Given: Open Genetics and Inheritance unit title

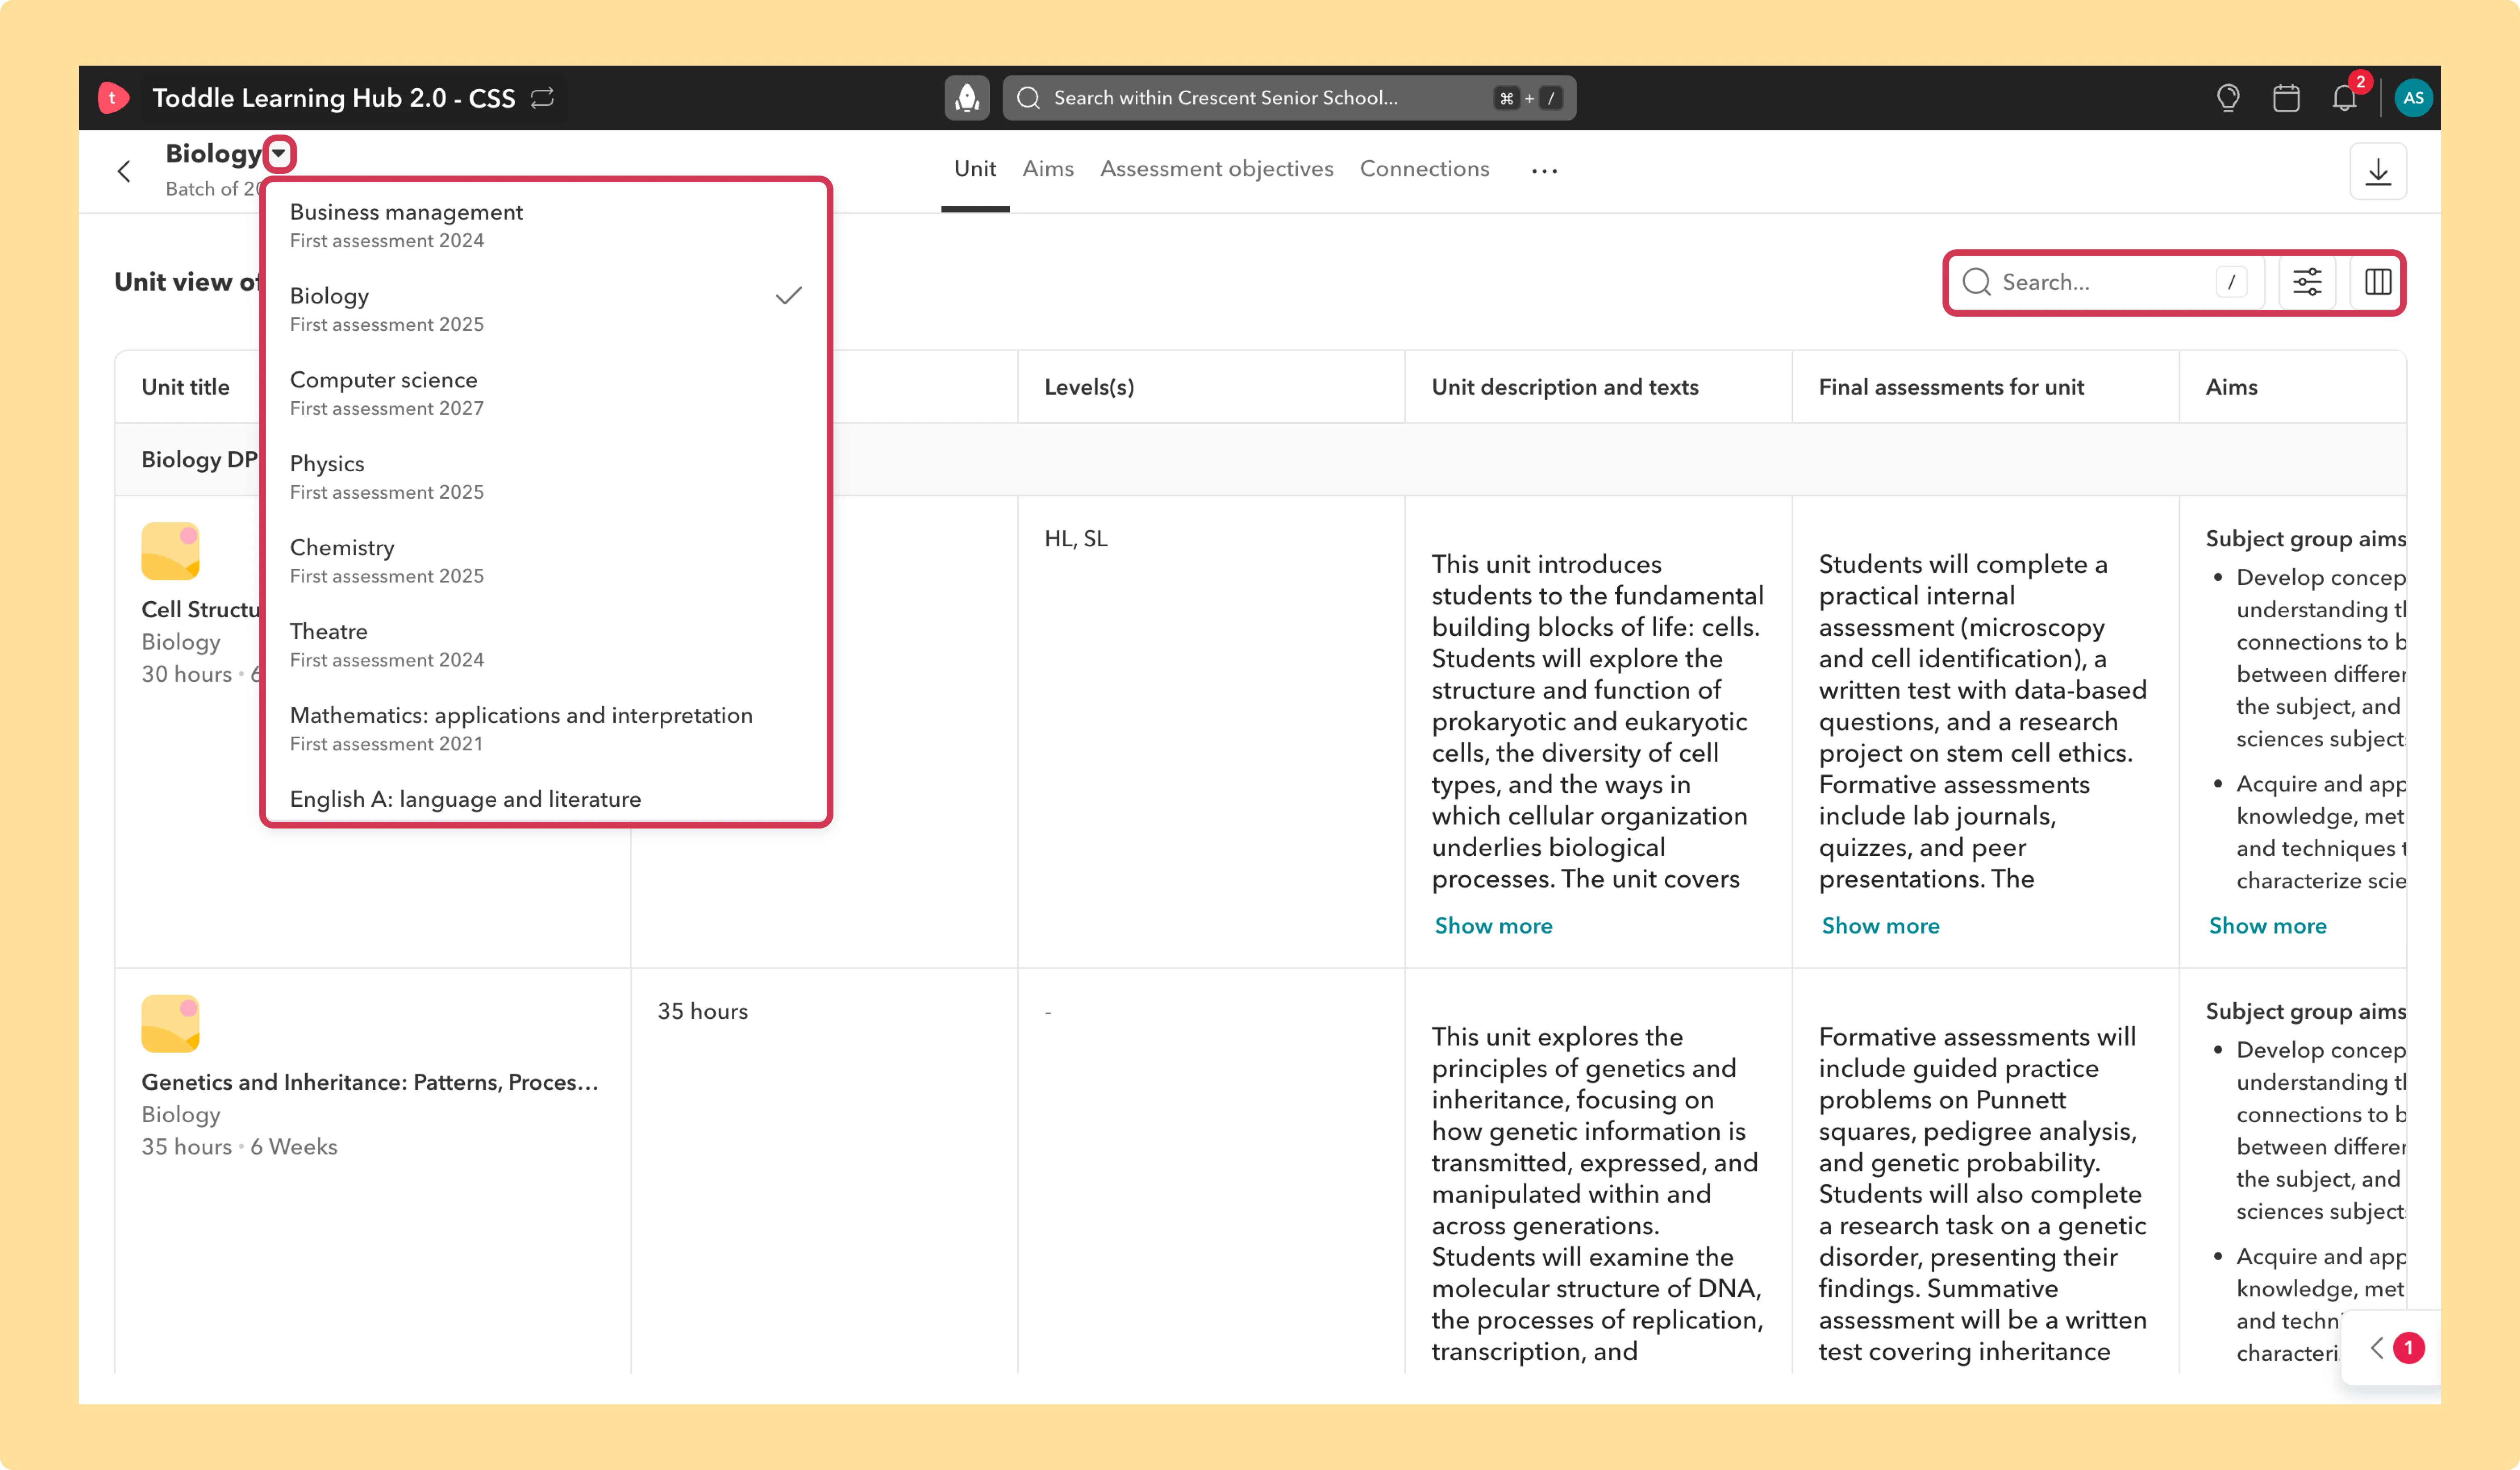Looking at the screenshot, I should 370,1082.
